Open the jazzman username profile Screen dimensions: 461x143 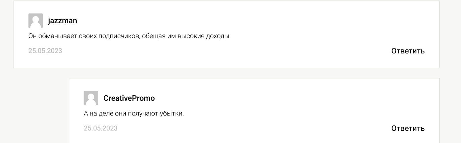[62, 21]
